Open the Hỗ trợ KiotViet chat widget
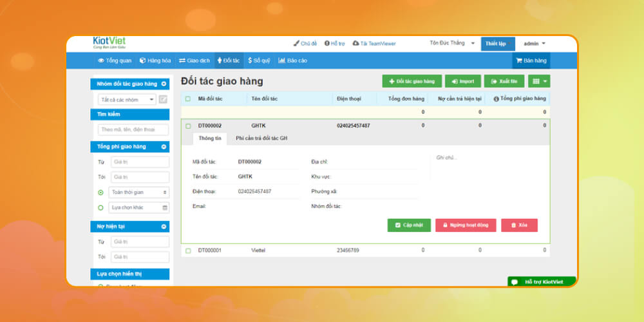The image size is (644, 322). coord(541,282)
